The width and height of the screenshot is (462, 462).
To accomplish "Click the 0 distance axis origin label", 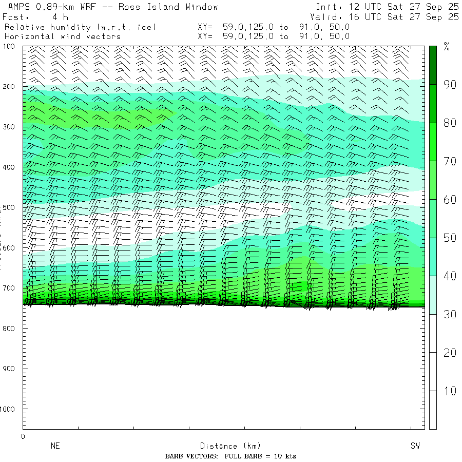I will tap(23, 437).
